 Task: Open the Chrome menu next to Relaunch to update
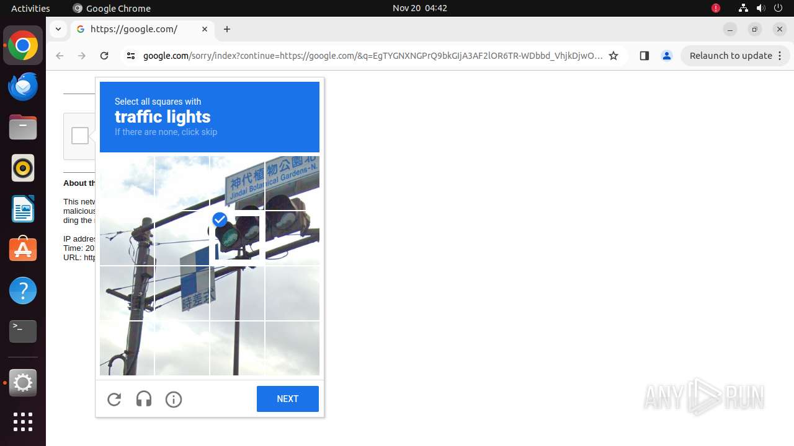pyautogui.click(x=781, y=56)
